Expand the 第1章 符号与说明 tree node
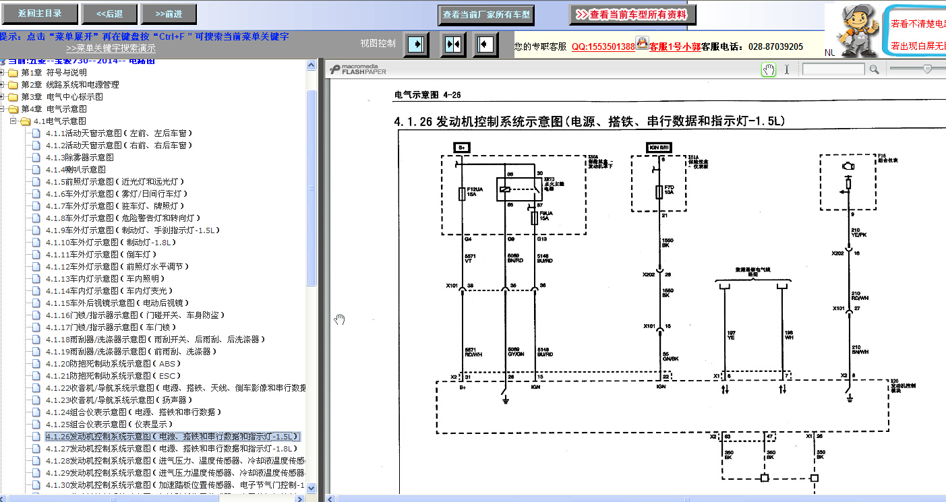Viewport: 946px width, 502px height. [x=3, y=73]
